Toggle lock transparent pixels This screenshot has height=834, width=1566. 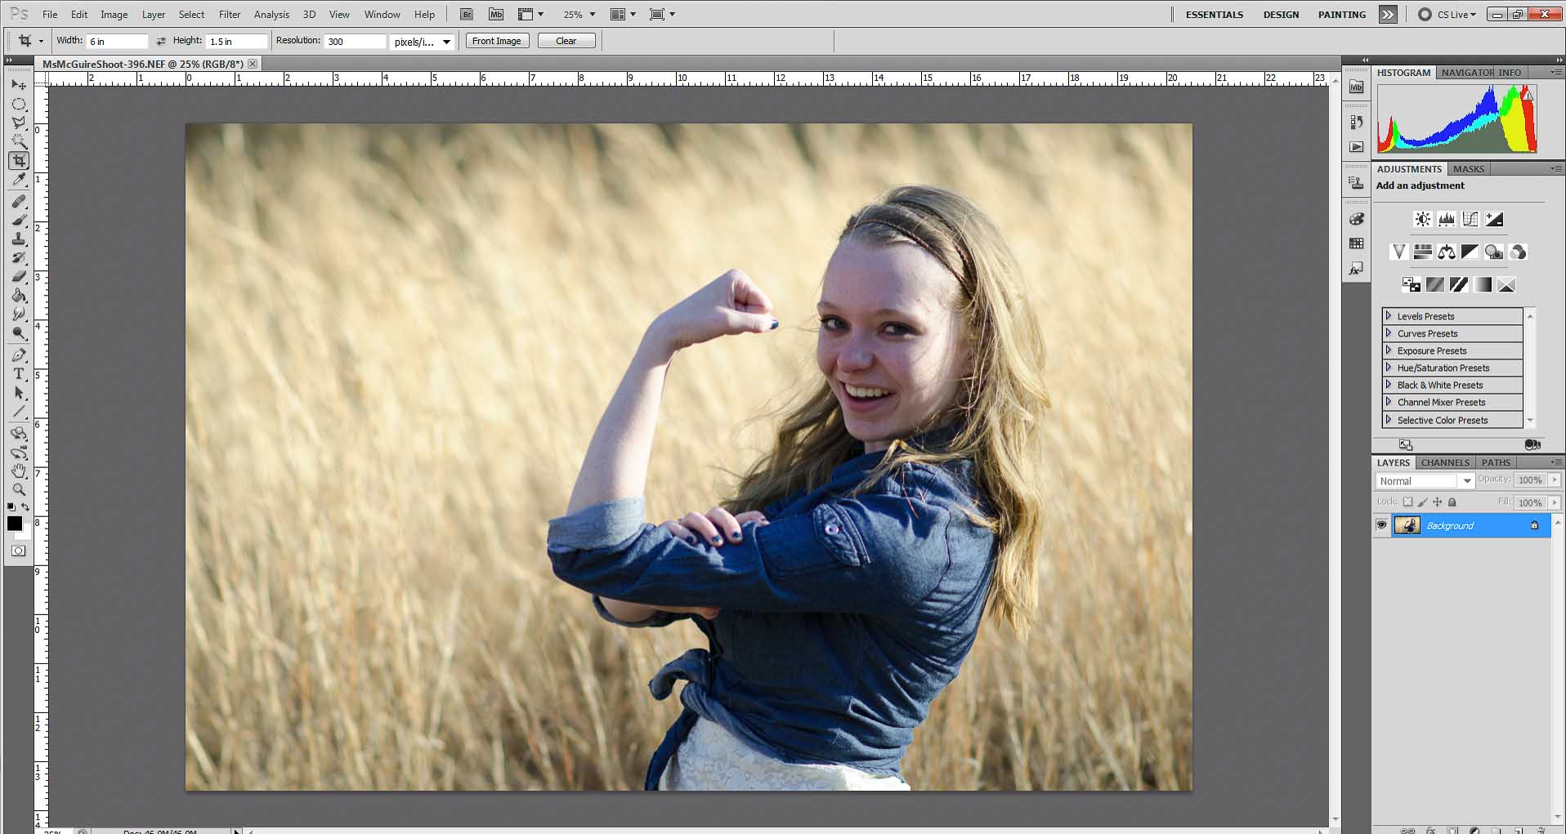pos(1407,502)
